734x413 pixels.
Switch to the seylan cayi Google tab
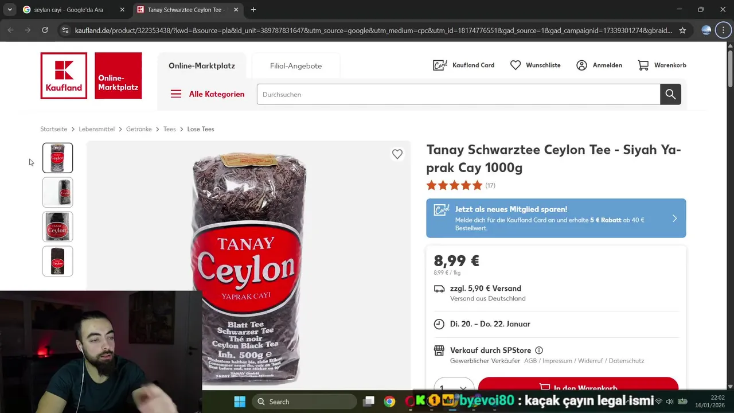point(69,10)
